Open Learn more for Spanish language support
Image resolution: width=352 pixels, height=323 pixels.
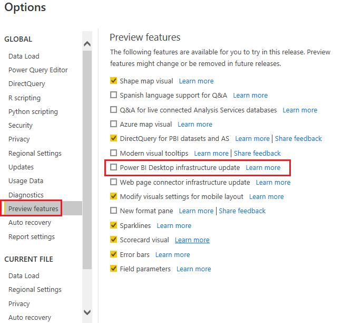click(250, 96)
